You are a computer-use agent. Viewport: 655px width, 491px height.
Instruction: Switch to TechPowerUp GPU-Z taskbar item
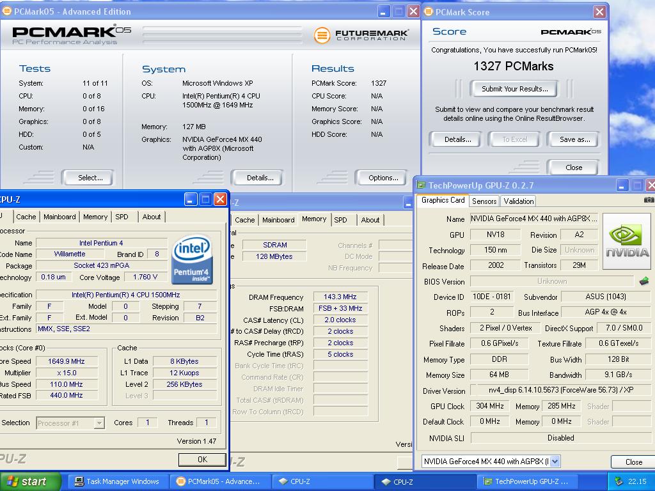click(527, 481)
